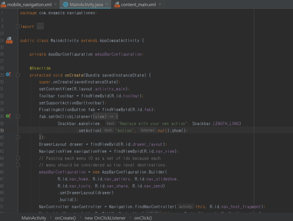Click the package com.example.navigationex line
Viewport: 293px width, 221px height.
coord(58,13)
